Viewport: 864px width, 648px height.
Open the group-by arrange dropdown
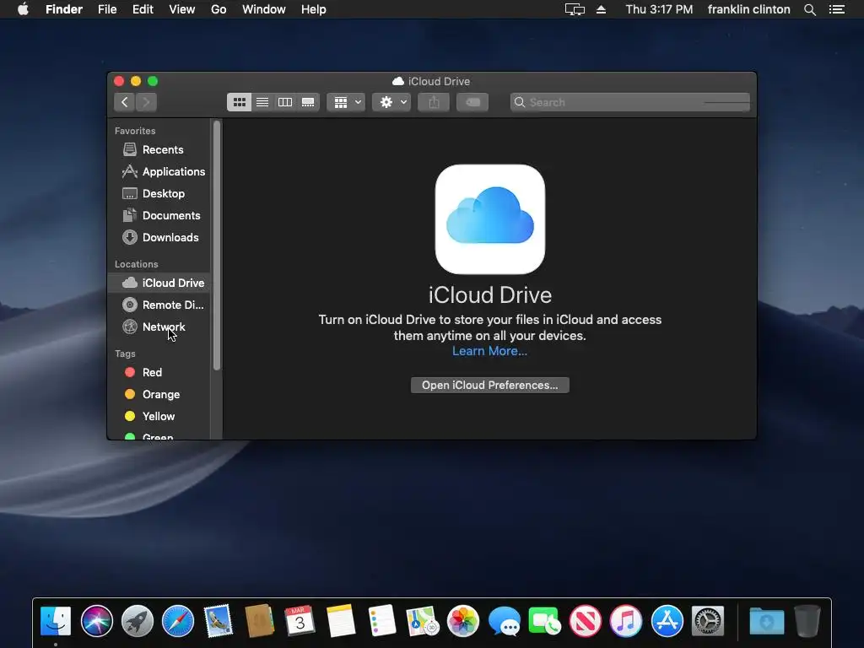click(x=347, y=102)
